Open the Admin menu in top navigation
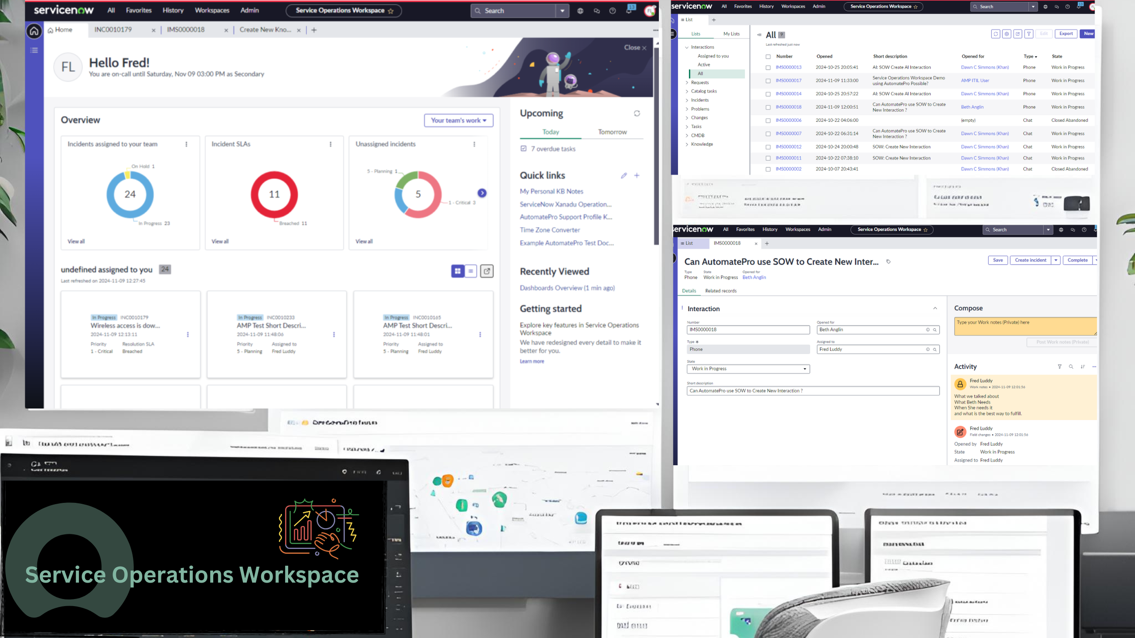Viewport: 1135px width, 638px height. (249, 10)
